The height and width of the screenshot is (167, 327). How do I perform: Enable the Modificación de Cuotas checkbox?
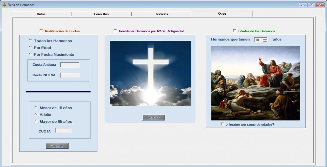coord(41,31)
